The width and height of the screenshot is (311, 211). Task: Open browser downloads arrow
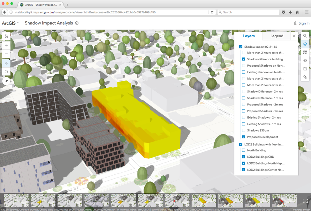(290, 12)
